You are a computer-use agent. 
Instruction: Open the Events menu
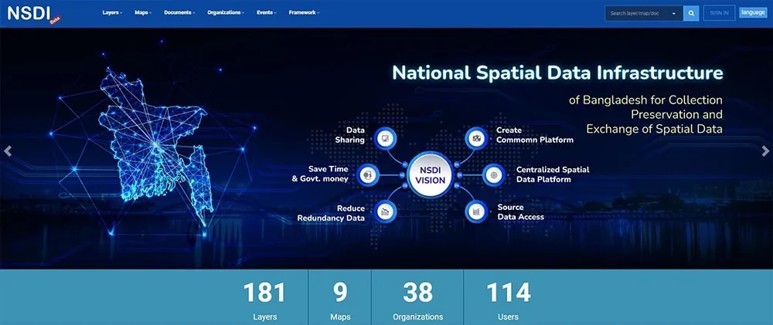point(267,13)
